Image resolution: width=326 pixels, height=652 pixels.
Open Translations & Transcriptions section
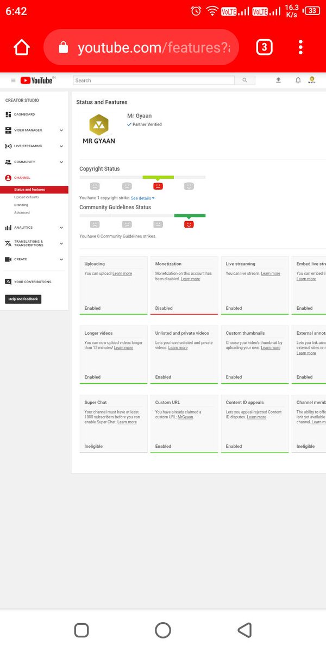30,243
